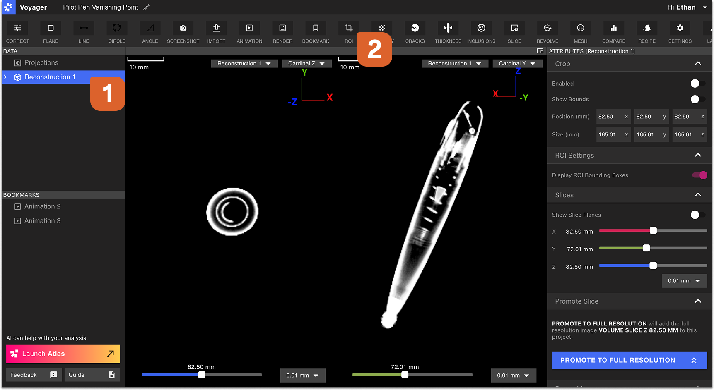This screenshot has width=714, height=390.
Task: Select the Cracks analysis tool
Action: pos(415,32)
